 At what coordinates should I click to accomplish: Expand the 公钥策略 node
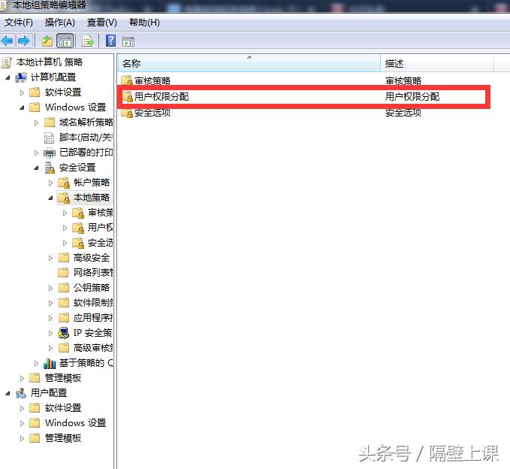(x=51, y=288)
